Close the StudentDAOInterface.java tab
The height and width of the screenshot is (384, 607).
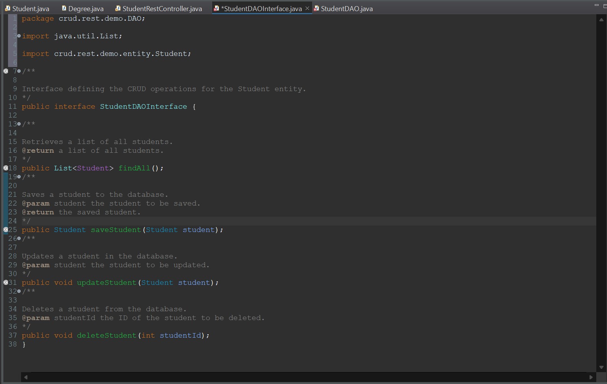[307, 8]
